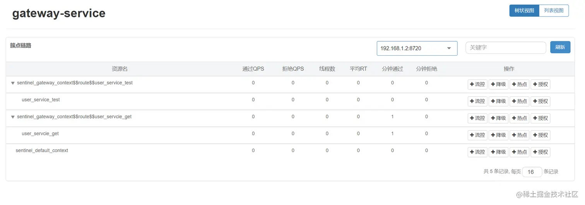Add 授权 rule for user_service_test row
Image resolution: width=585 pixels, height=205 pixels.
coord(540,101)
